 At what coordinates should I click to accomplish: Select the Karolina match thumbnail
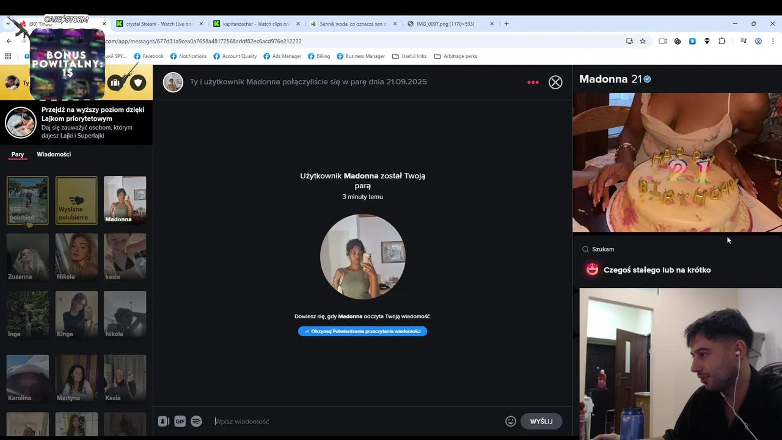tap(27, 379)
